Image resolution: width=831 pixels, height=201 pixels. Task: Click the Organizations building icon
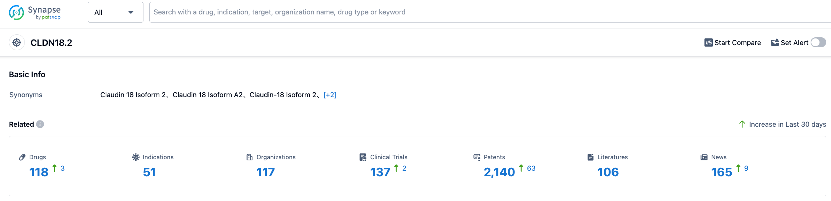249,157
